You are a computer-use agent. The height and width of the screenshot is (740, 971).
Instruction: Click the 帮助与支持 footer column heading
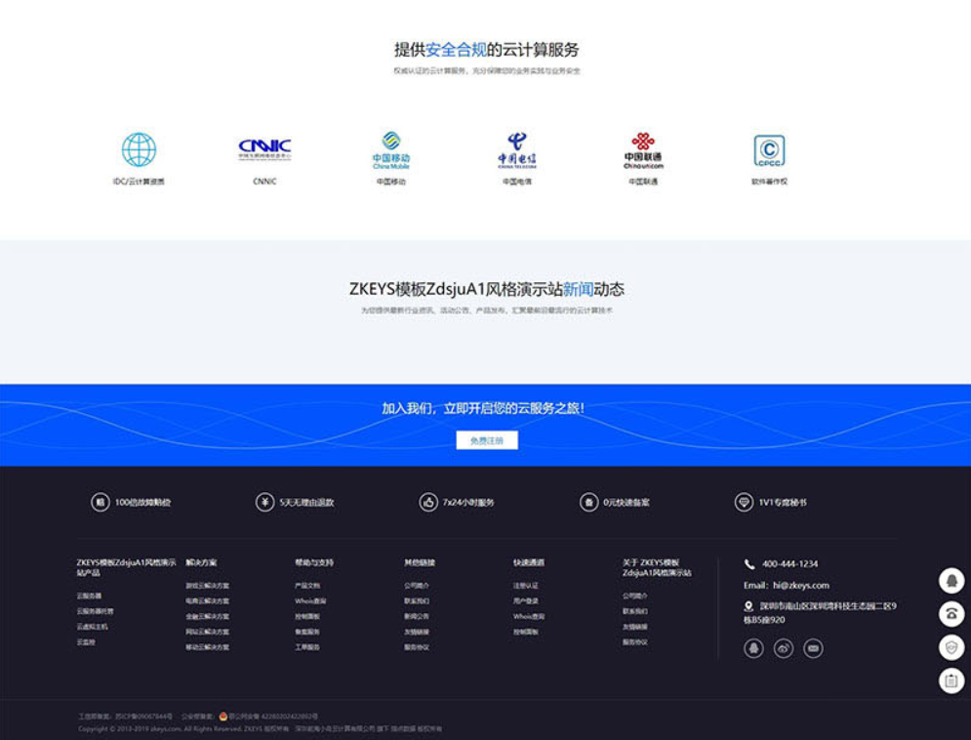[x=314, y=563]
